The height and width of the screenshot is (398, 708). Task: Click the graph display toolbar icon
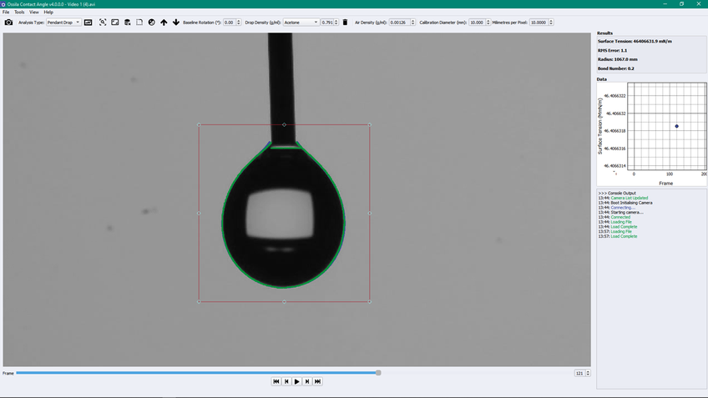88,23
